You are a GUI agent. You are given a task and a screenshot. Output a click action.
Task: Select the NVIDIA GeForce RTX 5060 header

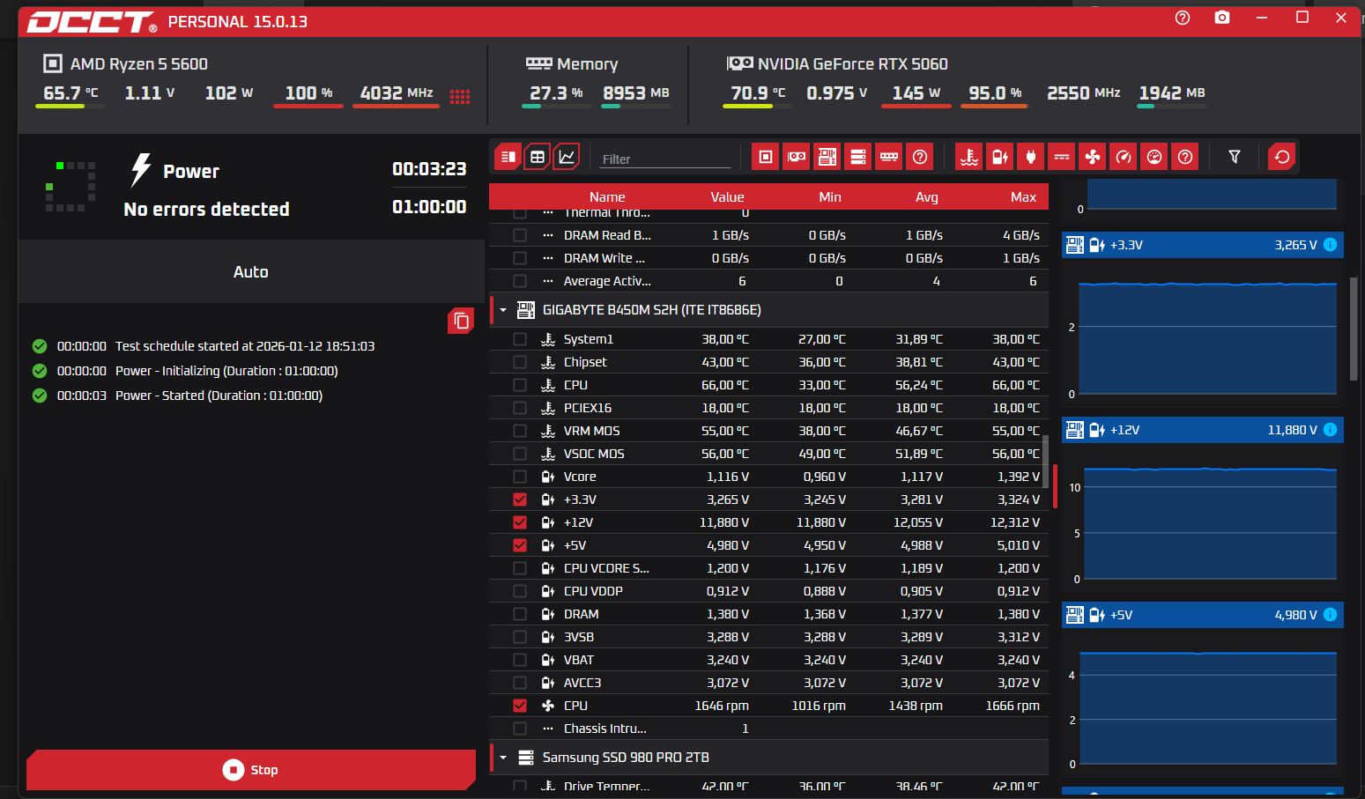pos(837,63)
